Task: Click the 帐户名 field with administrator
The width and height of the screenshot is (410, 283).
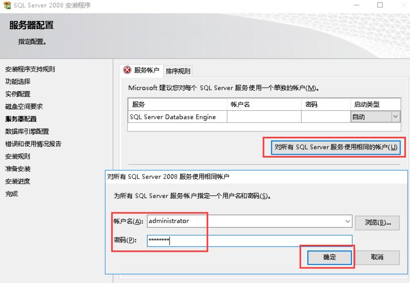Action: coord(250,221)
